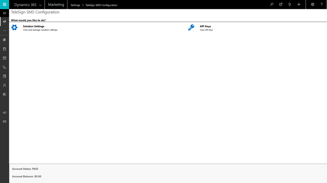Screen dimensions: 327x183
Task: Click 'View and manage solution settings' text
Action: (x=40, y=30)
